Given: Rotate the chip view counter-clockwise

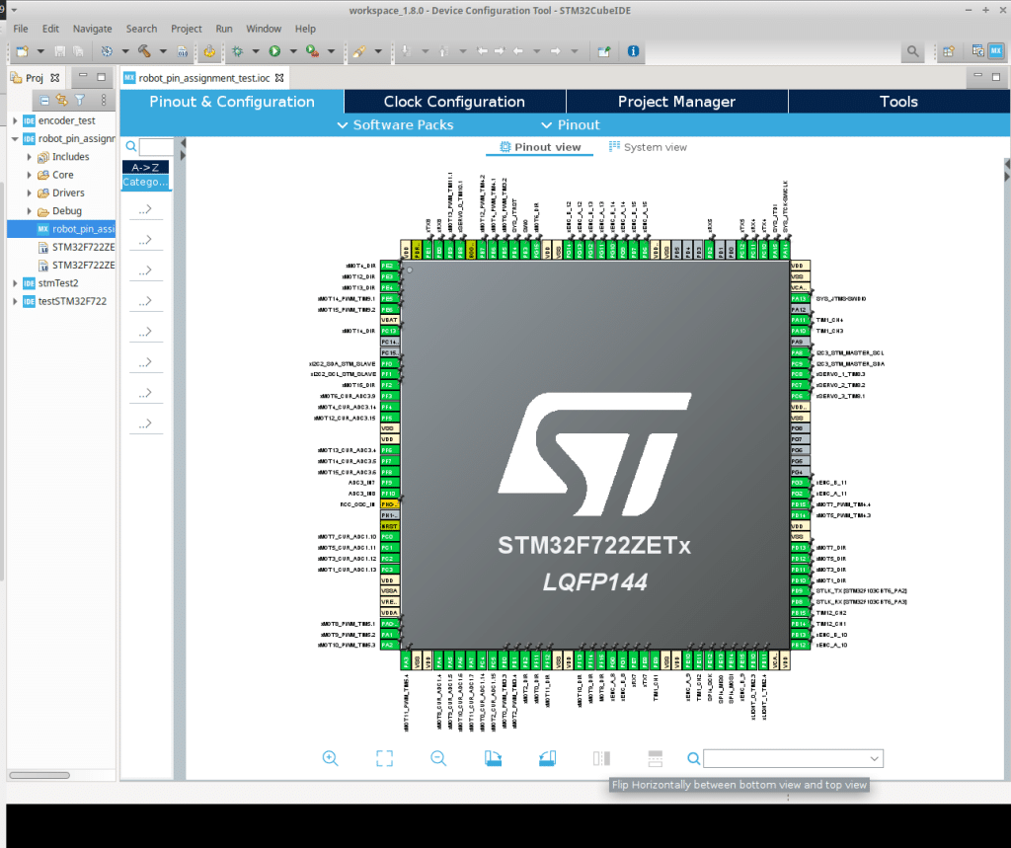Looking at the screenshot, I should (547, 758).
